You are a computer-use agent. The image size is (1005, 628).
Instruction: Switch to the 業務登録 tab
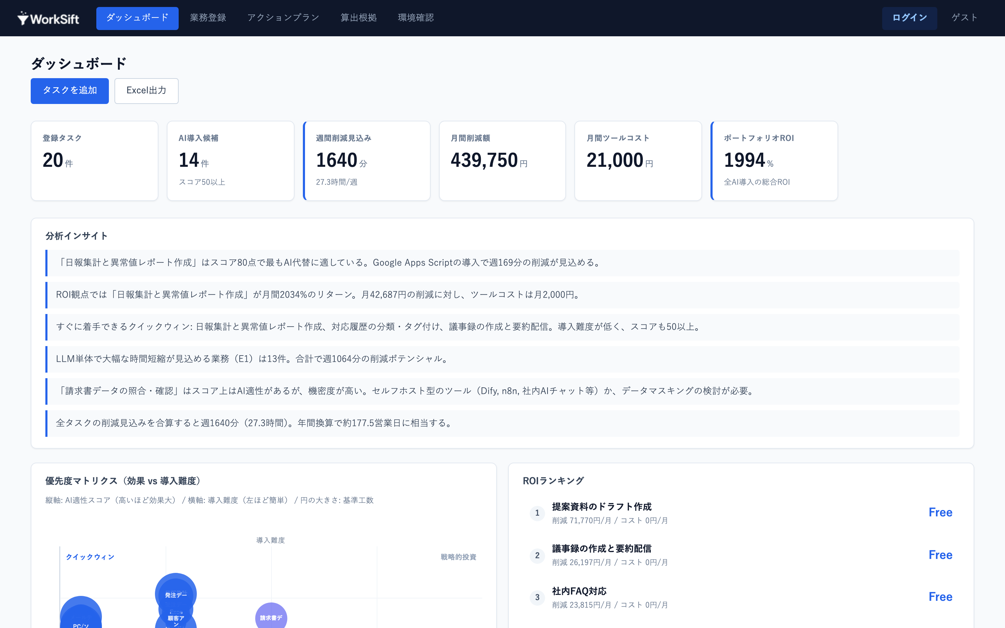click(x=208, y=18)
